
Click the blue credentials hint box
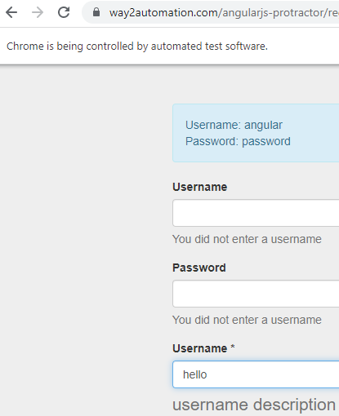(256, 133)
